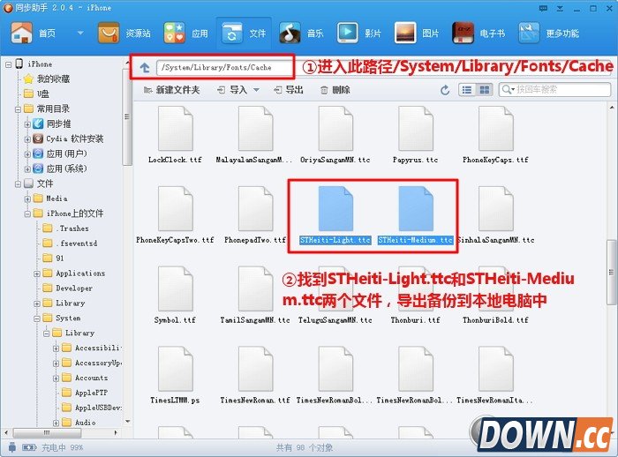
Task: Select the PhonepadTwo.ttf file icon
Action: coord(255,208)
